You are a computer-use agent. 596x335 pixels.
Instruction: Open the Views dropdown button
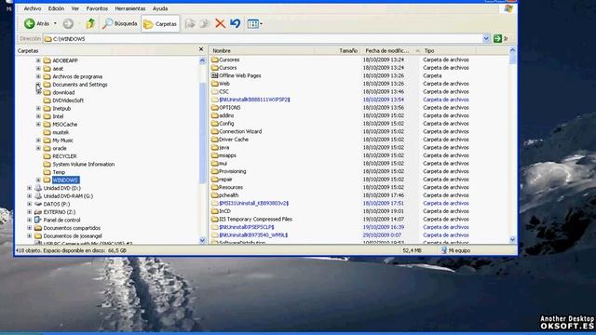tap(254, 23)
